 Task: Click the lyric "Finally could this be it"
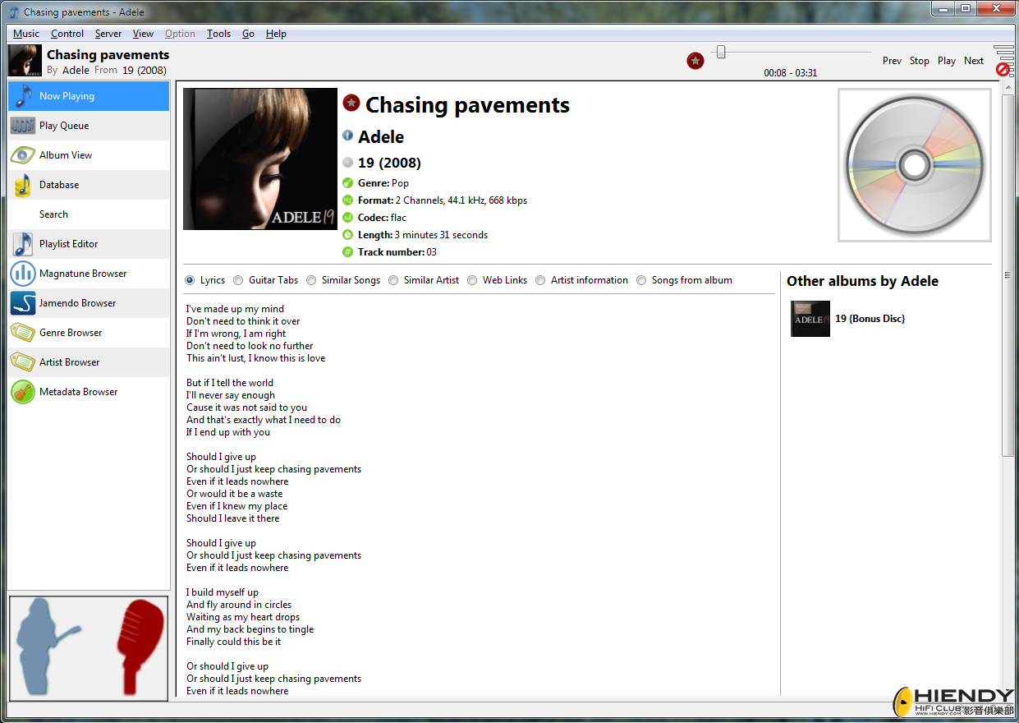[x=233, y=642]
